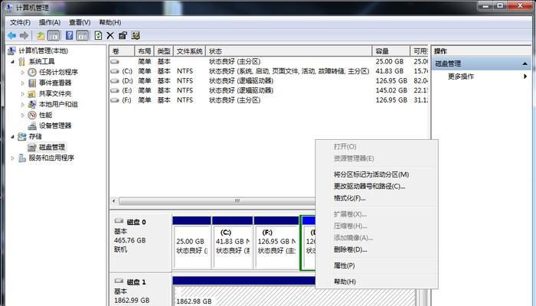Select 设备管理器 in the tree
Screen dimensions: 536x306
[x=55, y=125]
